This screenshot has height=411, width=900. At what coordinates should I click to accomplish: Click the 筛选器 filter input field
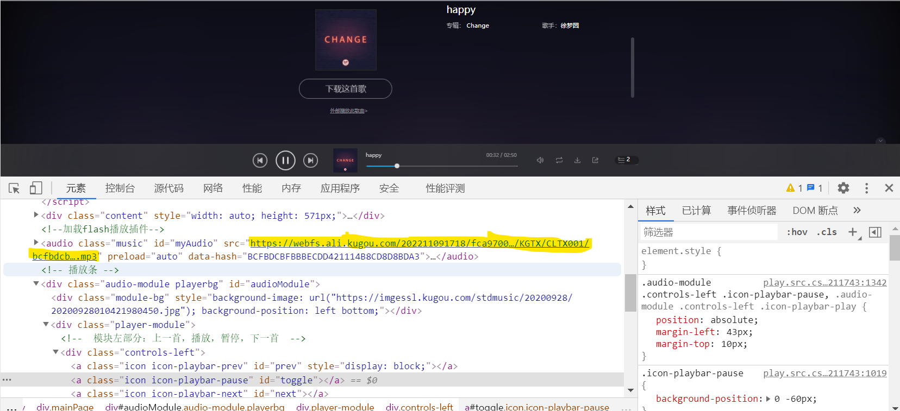(709, 232)
